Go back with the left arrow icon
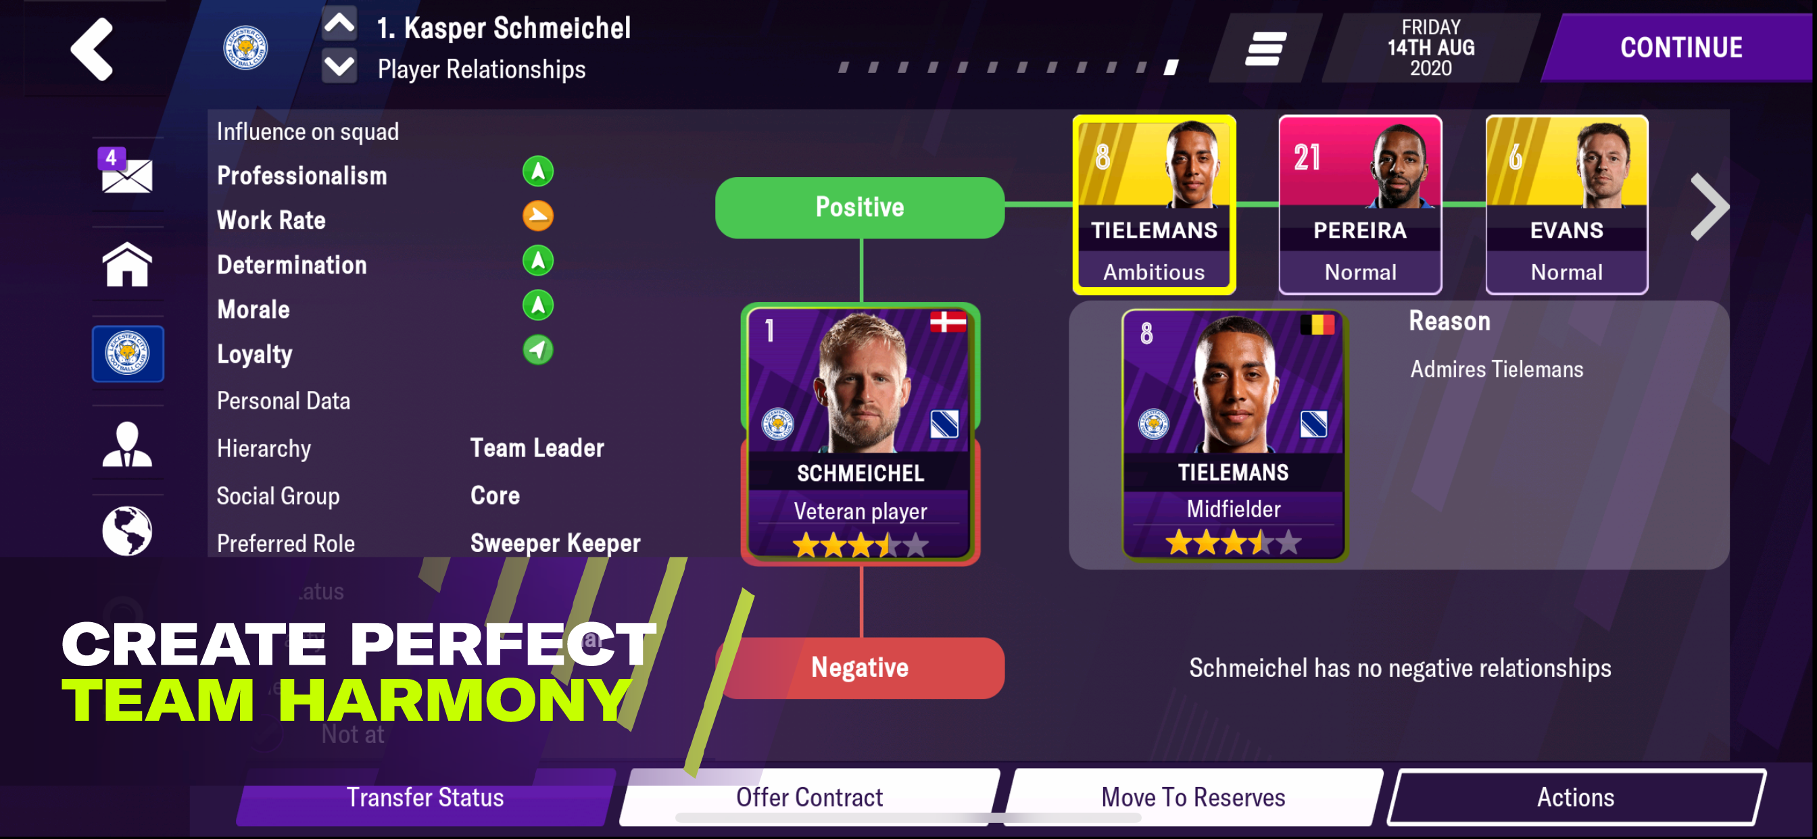The width and height of the screenshot is (1817, 839). click(x=92, y=49)
